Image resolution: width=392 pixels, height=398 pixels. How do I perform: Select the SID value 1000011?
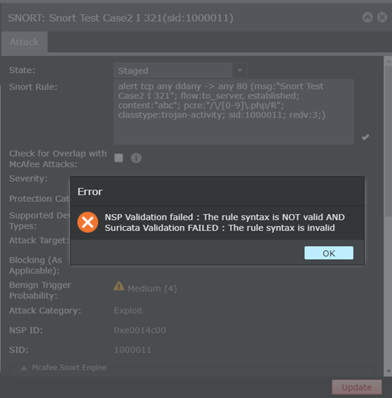coord(133,350)
